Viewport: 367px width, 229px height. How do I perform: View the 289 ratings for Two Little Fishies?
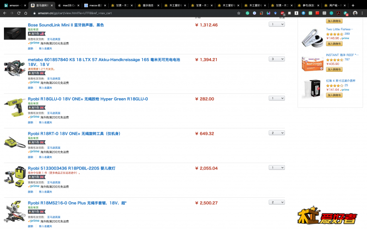pos(347,34)
